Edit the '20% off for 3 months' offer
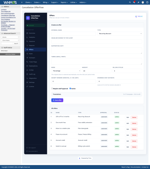Viewport: 150px width, 169px height. click(x=128, y=117)
